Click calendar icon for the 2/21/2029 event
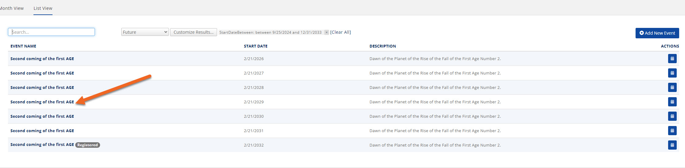This screenshot has width=685, height=168. (672, 102)
